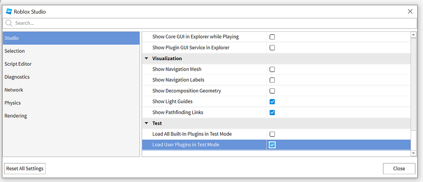Select the Rendering settings category
This screenshot has height=182, width=423.
point(16,116)
